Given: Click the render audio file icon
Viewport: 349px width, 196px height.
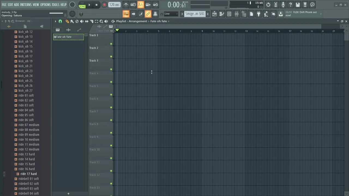Looking at the screenshot, I should pyautogui.click(x=305, y=5).
